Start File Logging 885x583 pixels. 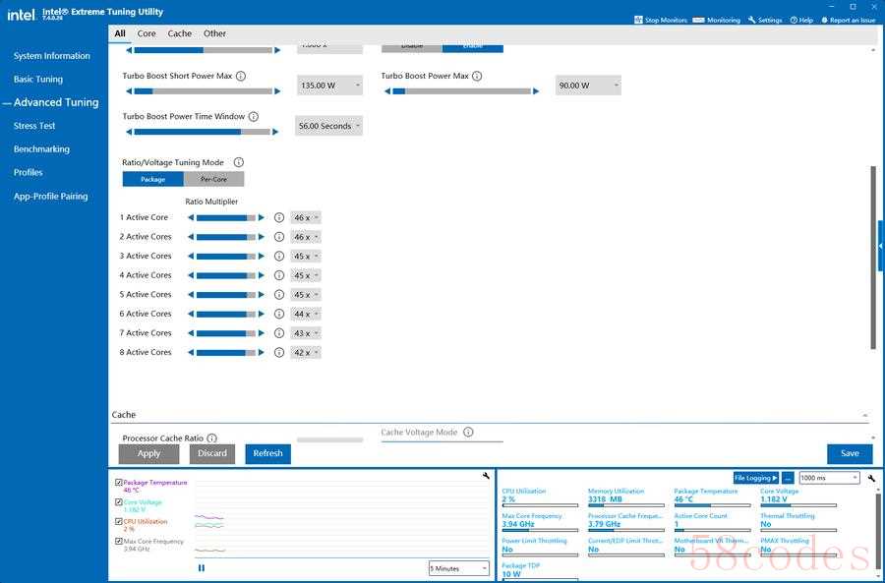(756, 478)
